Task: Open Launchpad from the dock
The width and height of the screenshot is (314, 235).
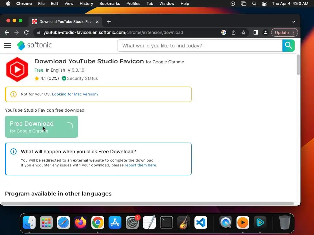Action: point(46,222)
